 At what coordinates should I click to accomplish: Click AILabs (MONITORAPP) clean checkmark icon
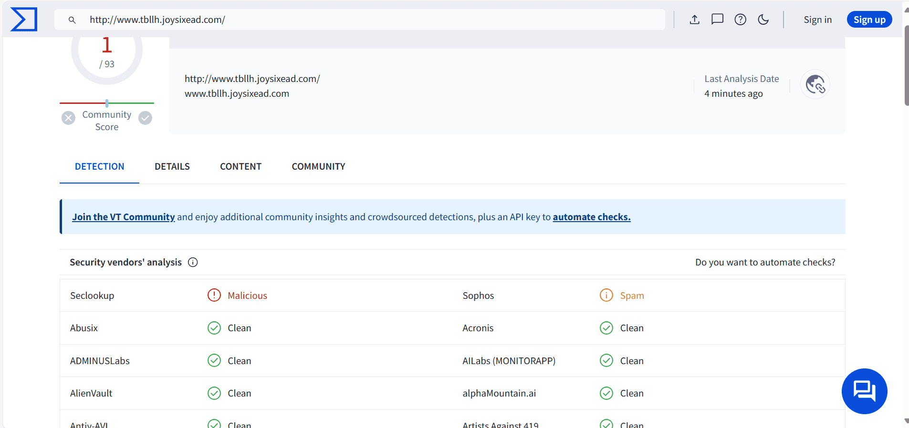[606, 361]
